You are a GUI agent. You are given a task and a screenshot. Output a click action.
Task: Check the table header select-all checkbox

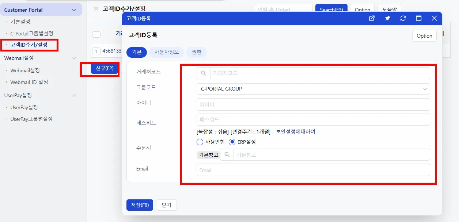pyautogui.click(x=96, y=34)
